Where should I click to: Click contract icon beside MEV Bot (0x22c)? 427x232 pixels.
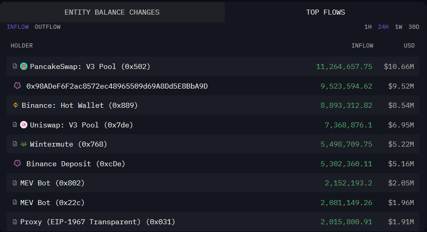click(15, 202)
